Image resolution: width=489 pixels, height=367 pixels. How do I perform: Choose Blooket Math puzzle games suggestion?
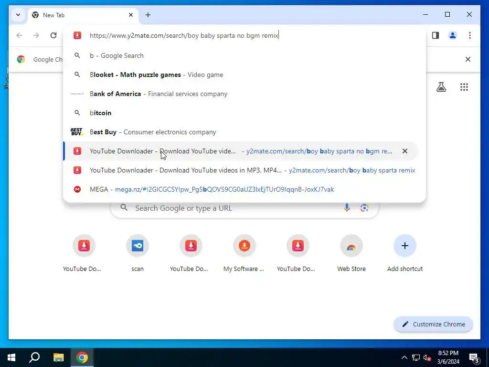[x=244, y=75]
